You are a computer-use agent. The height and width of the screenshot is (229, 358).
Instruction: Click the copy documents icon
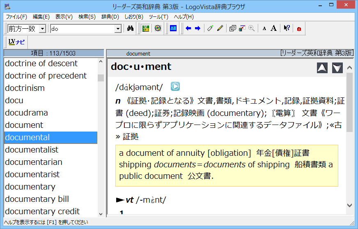pyautogui.click(x=233, y=28)
